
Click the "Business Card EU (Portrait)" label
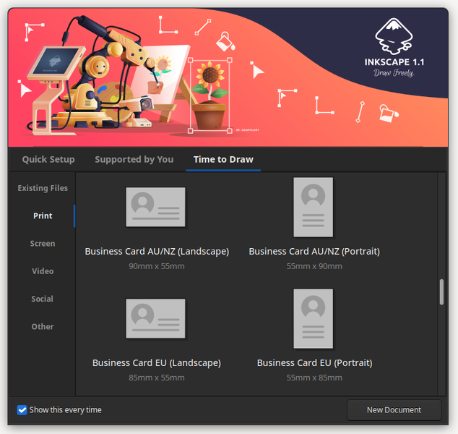314,362
